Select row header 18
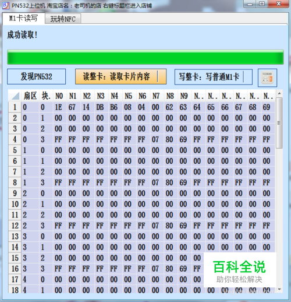The image size is (291, 302). point(15,290)
